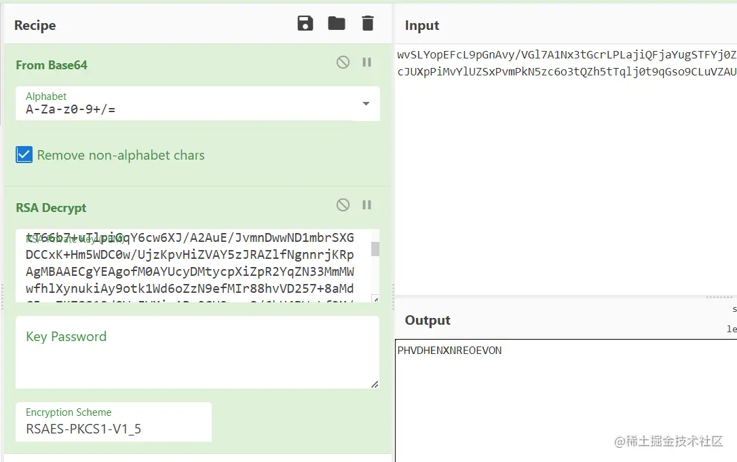Click the Alphabet value A-Za-z0-9+/=
The width and height of the screenshot is (737, 462).
click(x=71, y=109)
